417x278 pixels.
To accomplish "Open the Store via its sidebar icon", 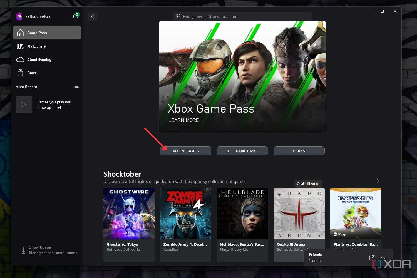I will (x=21, y=73).
